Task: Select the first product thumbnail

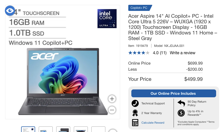Action: tap(28, 129)
